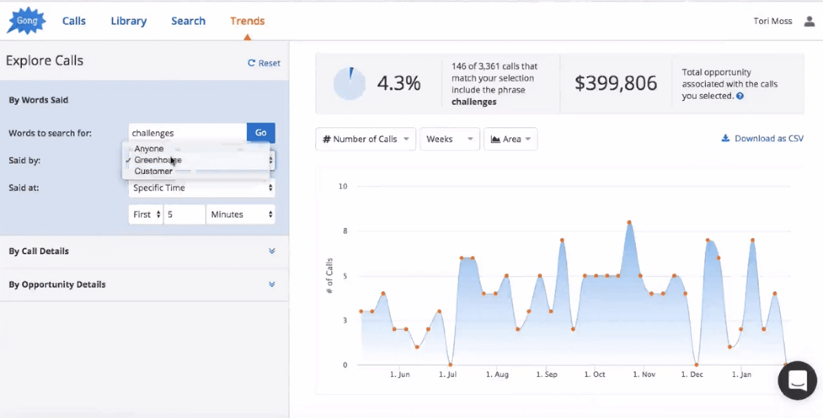Select the checked Greenhouse option
The image size is (823, 418).
pyautogui.click(x=159, y=160)
